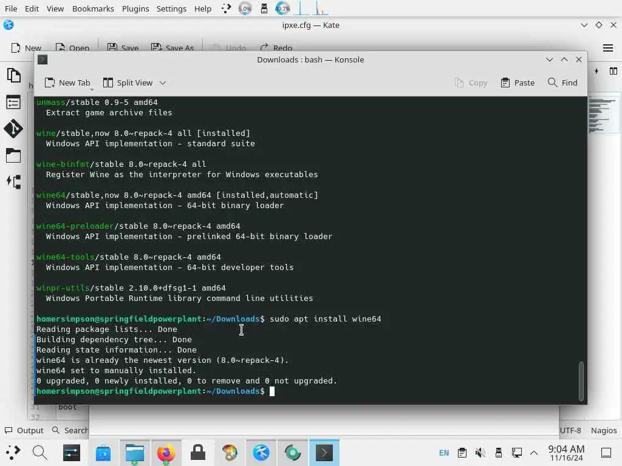Click Save icon in Kate toolbar
Viewport: 622px width, 466px height.
click(x=112, y=48)
